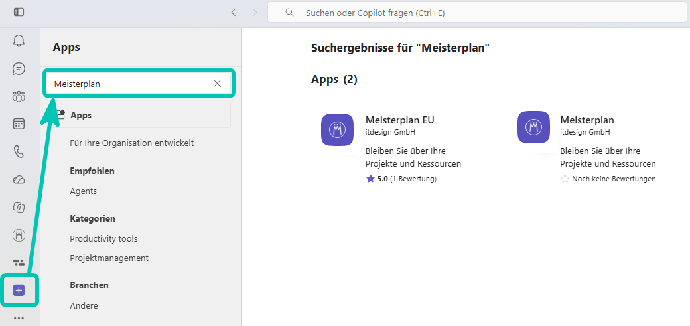Click the Branchen heading
The height and width of the screenshot is (326, 690).
pos(90,285)
